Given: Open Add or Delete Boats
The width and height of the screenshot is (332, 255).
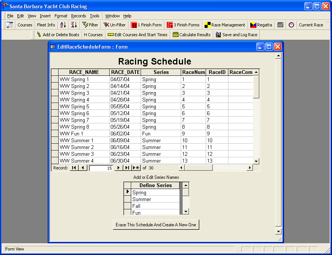Looking at the screenshot, I should point(58,35).
